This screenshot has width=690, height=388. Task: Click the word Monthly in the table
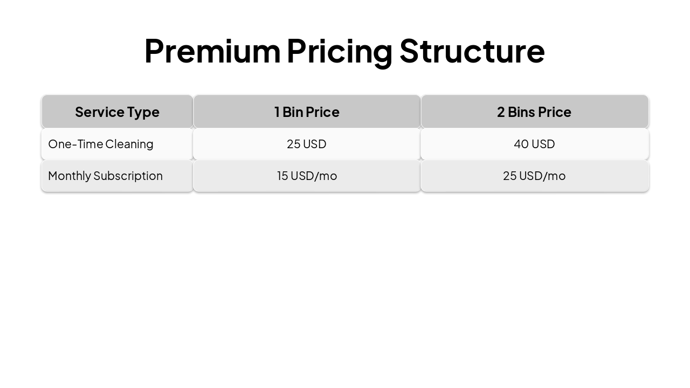(70, 176)
